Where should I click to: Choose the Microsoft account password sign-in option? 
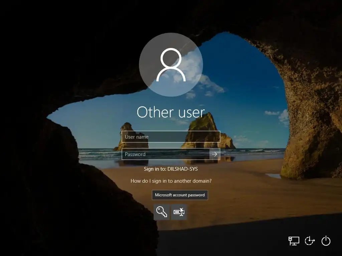(179, 212)
